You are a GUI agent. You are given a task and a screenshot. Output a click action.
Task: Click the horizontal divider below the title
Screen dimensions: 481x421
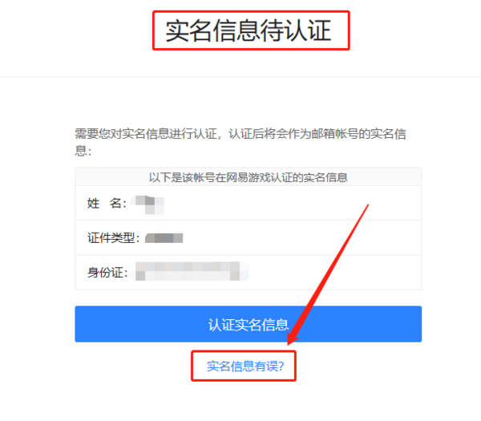240,76
